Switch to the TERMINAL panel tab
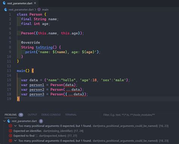Image resolution: width=179 pixels, height=144 pixels. pos(71,115)
